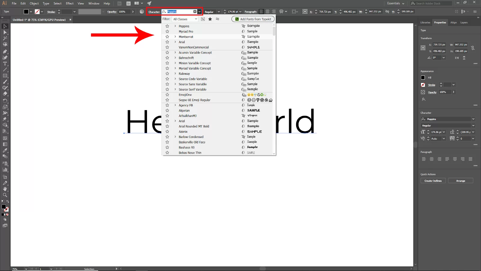Favorite the Poppins font star

(167, 26)
